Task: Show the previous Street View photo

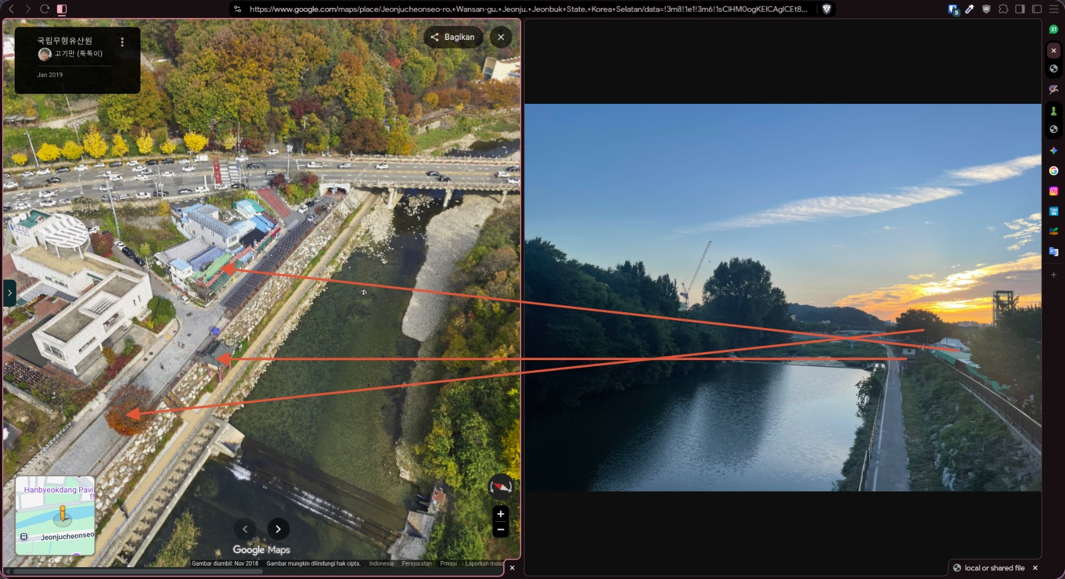Action: point(245,529)
